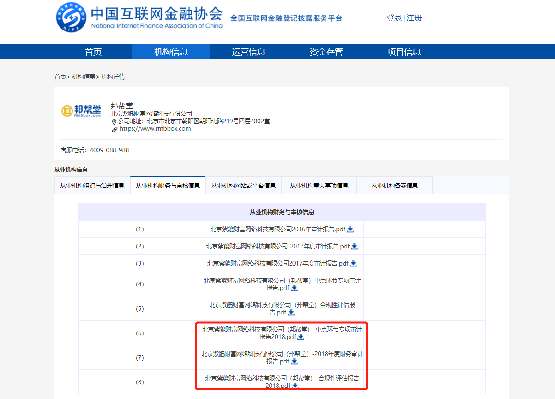Image resolution: width=555 pixels, height=399 pixels.
Task: Switch to 从业机构网站或平台信息 tab
Action: click(243, 186)
